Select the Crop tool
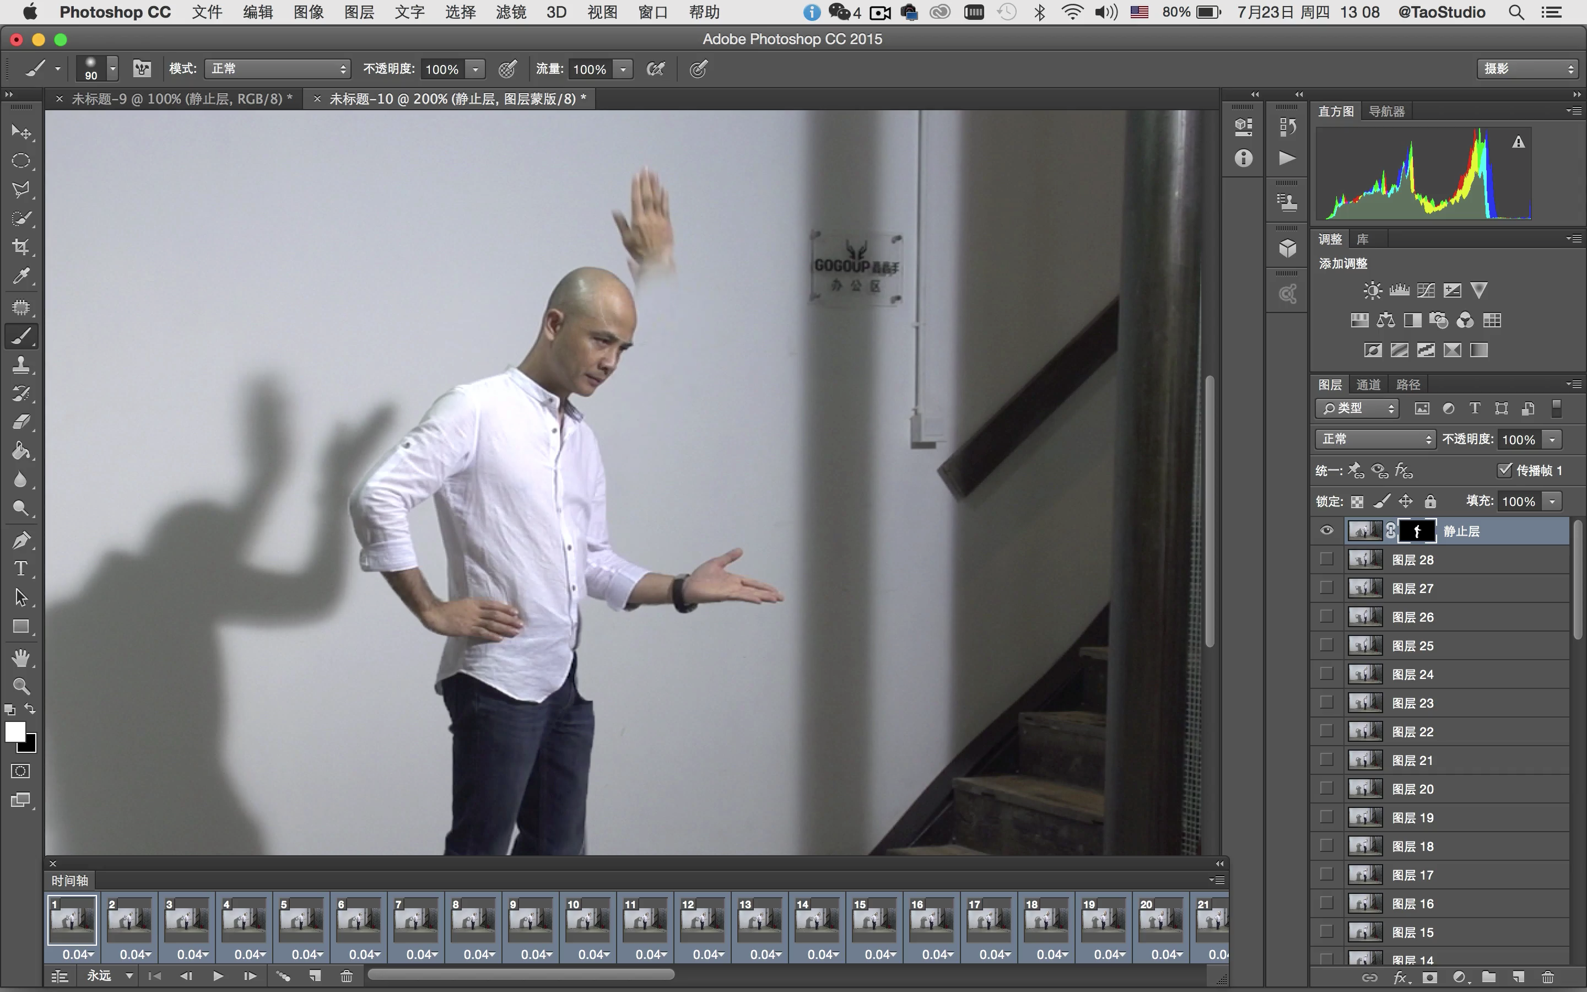The image size is (1587, 992). (21, 247)
